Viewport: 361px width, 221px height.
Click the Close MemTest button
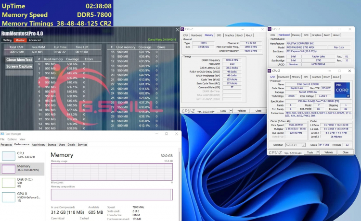click(x=19, y=60)
